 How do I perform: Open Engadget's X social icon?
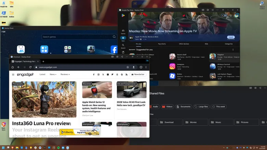coord(103,75)
